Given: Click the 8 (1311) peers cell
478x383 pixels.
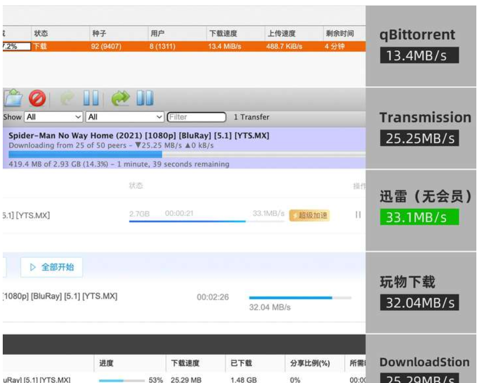Looking at the screenshot, I should pos(162,46).
